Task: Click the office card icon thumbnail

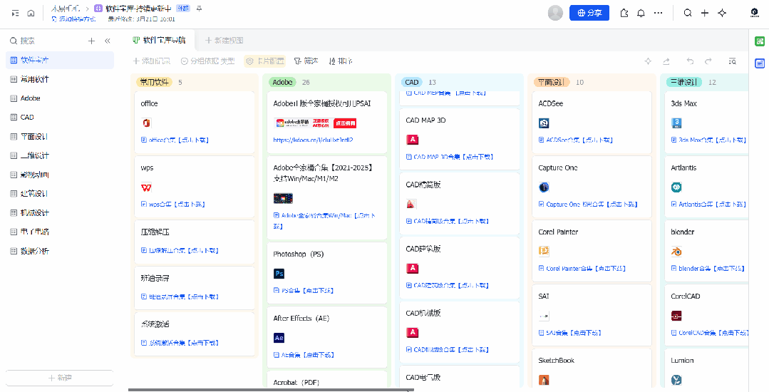Action: click(146, 123)
